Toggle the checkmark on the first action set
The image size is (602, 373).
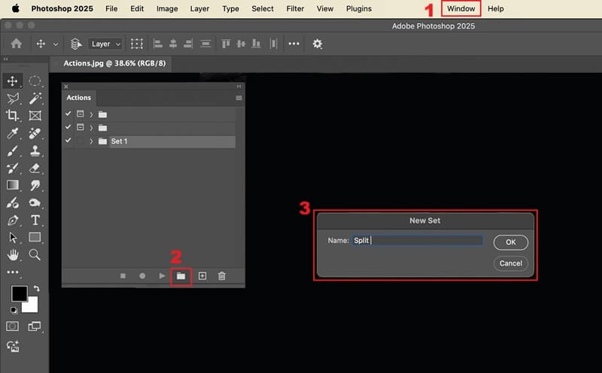pyautogui.click(x=68, y=114)
